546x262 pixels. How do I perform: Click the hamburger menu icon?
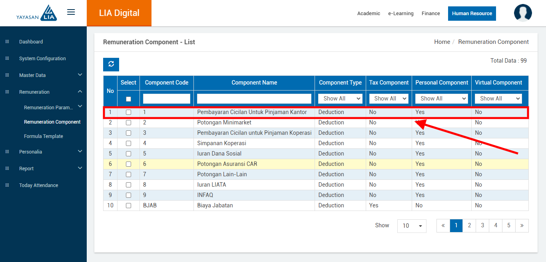click(x=71, y=12)
